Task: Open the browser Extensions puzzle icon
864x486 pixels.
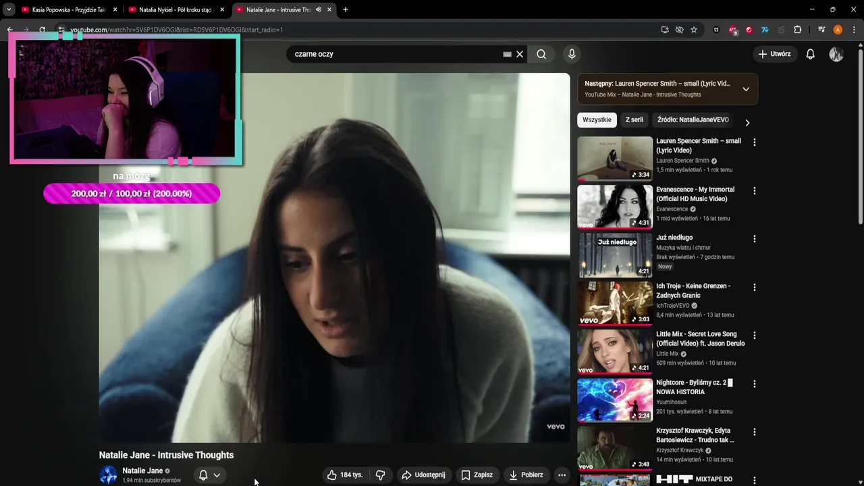Action: 797,30
